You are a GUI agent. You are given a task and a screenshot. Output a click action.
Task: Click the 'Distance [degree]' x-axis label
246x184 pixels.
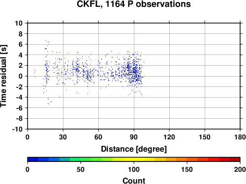pyautogui.click(x=134, y=149)
